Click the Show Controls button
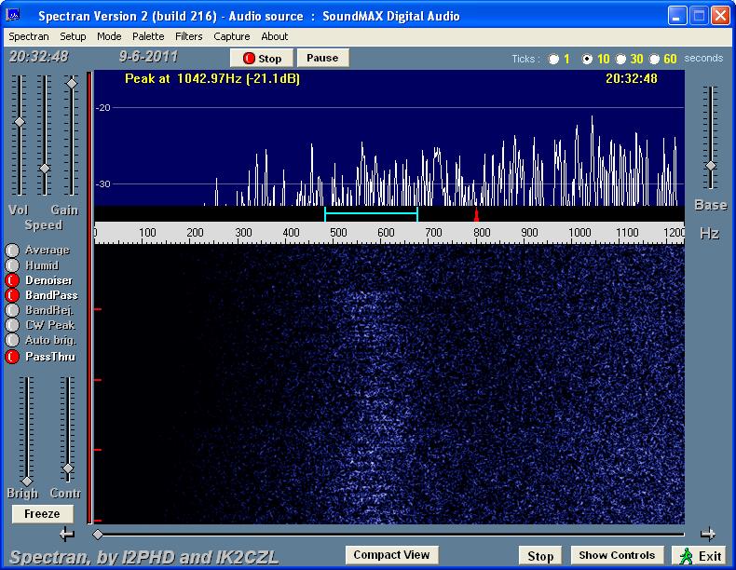The height and width of the screenshot is (570, 736). (619, 555)
